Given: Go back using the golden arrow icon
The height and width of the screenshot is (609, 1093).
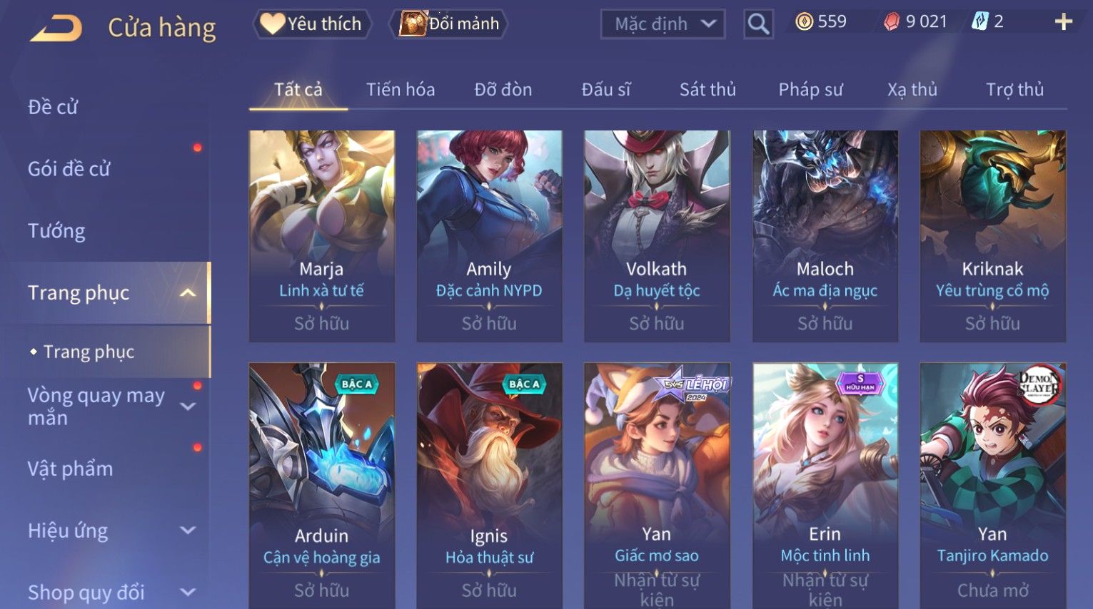Looking at the screenshot, I should point(56,29).
